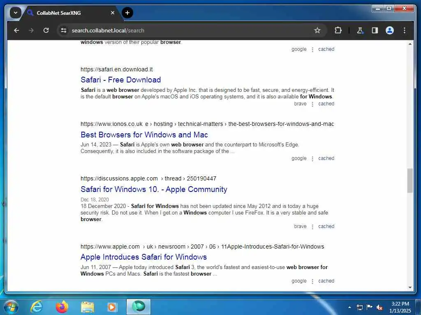Launch Firefox from the taskbar

62,307
